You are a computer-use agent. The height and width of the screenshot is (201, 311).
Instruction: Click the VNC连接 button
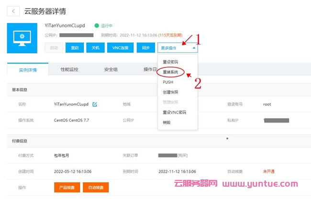click(120, 48)
